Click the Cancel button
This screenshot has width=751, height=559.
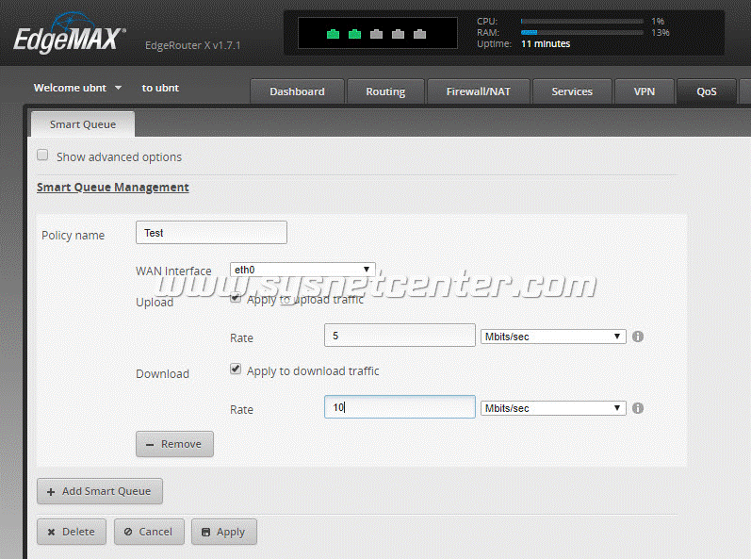click(x=149, y=532)
